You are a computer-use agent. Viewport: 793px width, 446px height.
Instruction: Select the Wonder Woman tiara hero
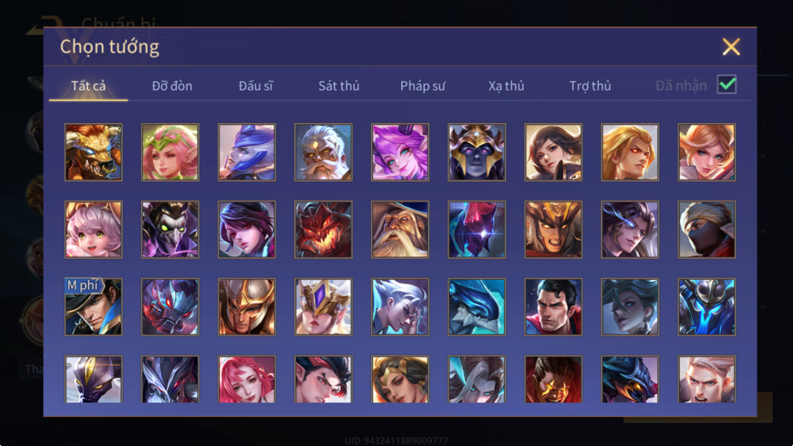(400, 379)
